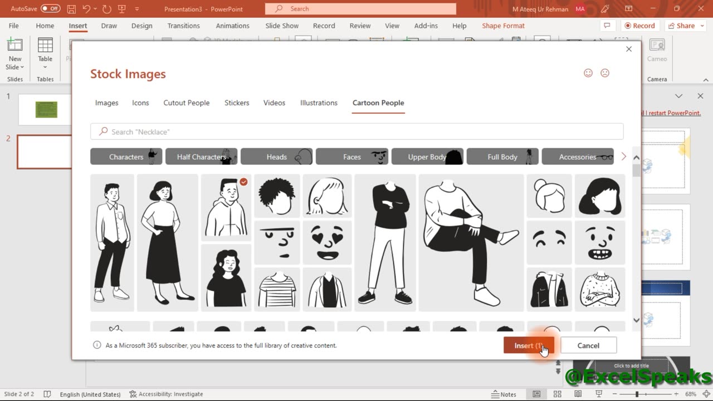Click the gallery scroll down arrow

coord(636,320)
